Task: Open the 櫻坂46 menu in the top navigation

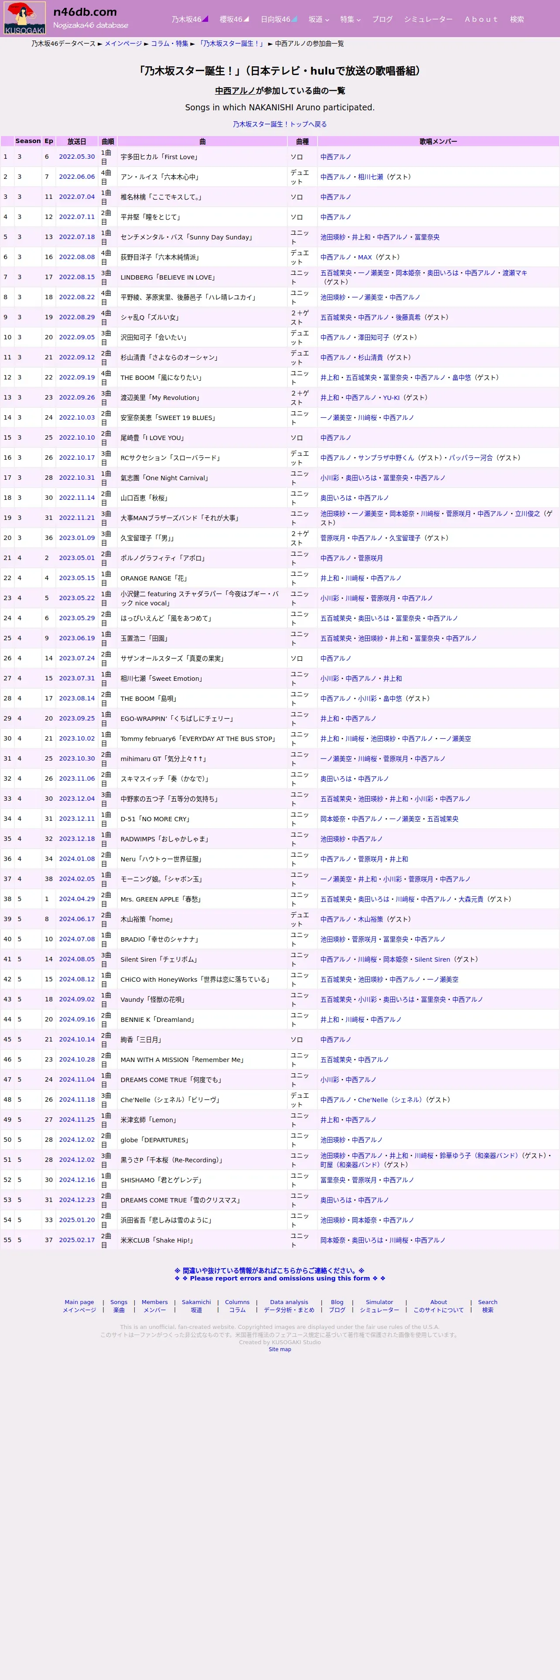Action: point(234,20)
